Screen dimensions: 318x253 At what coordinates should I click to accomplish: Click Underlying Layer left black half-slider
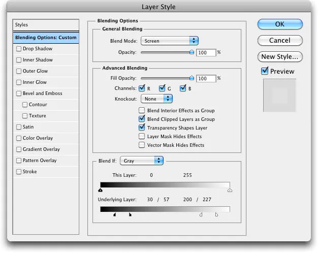[115, 214]
